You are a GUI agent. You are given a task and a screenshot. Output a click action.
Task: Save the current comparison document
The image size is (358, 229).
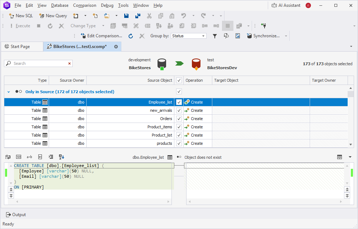pos(126,15)
